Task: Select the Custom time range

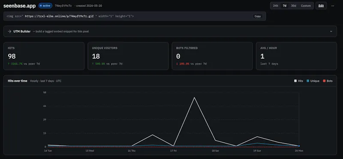Action: 306,6
